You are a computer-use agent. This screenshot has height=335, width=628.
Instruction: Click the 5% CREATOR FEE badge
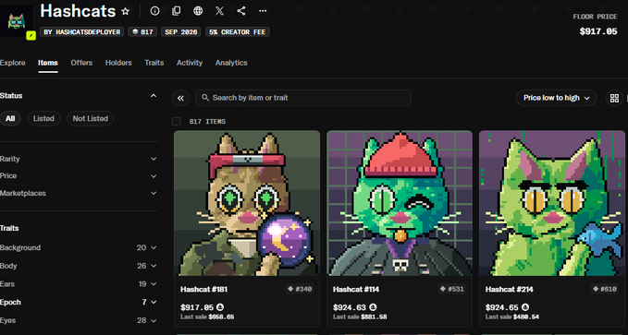[x=237, y=32]
